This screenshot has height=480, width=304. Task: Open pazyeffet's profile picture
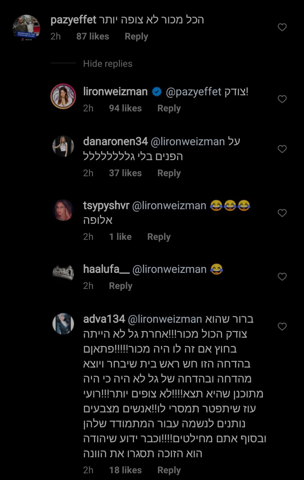(26, 28)
